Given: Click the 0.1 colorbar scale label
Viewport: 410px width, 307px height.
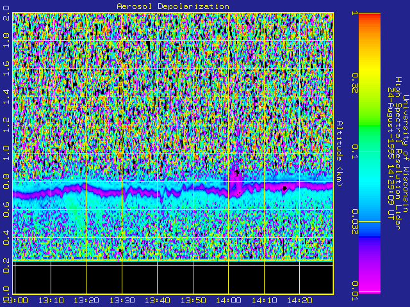Looking at the screenshot, I should [355, 152].
